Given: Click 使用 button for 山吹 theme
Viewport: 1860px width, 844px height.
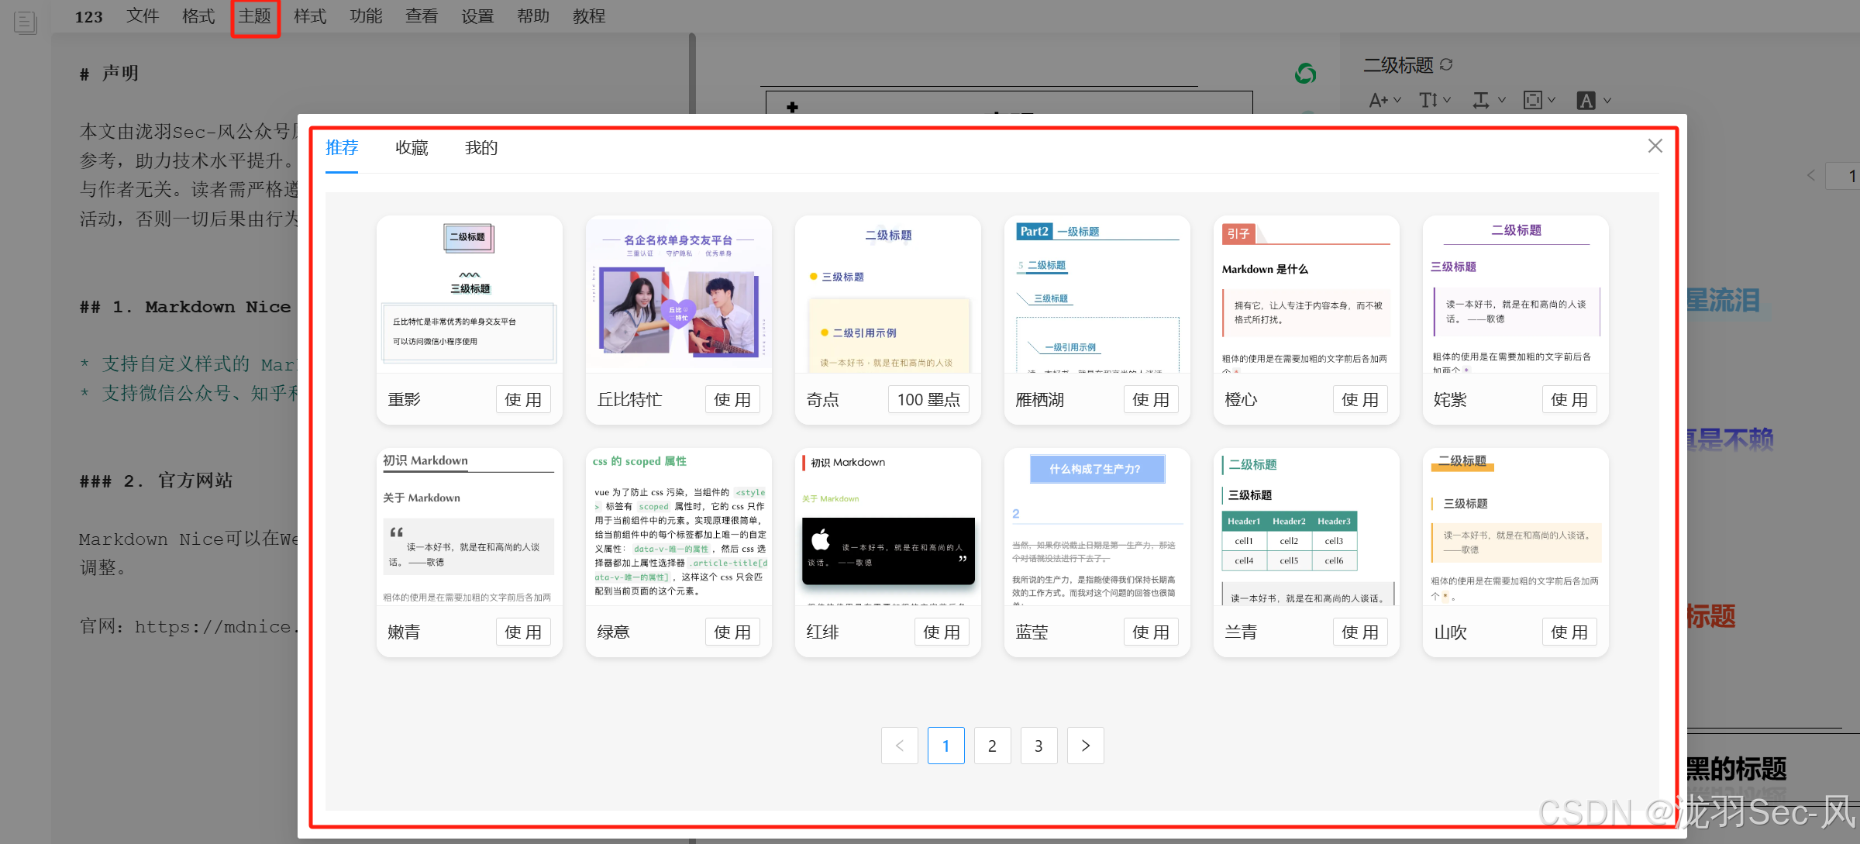Looking at the screenshot, I should pos(1569,632).
